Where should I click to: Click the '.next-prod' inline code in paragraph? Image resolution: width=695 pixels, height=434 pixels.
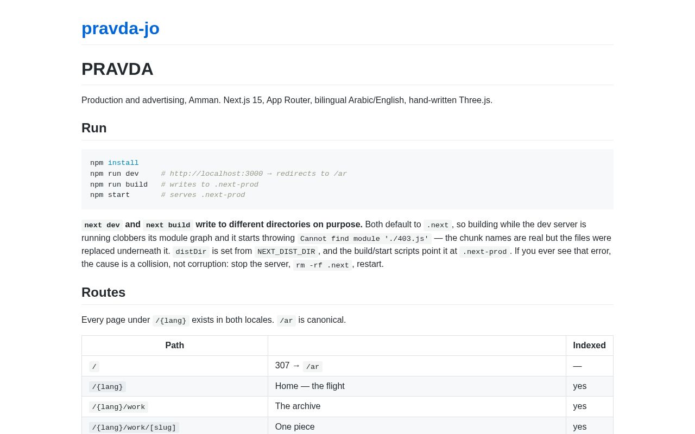tap(485, 252)
